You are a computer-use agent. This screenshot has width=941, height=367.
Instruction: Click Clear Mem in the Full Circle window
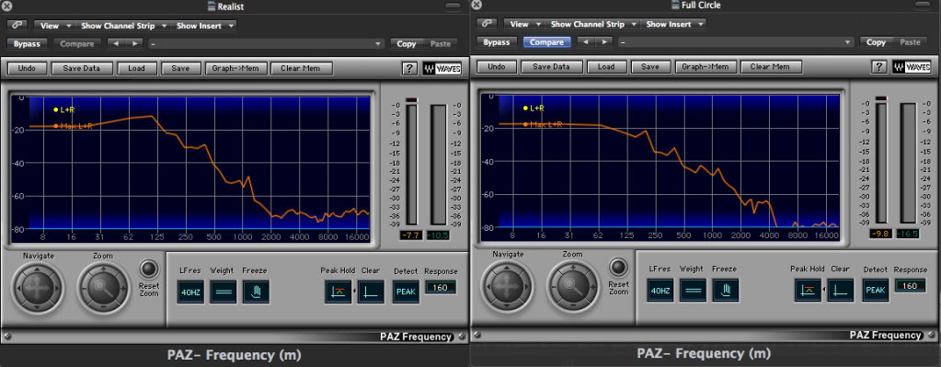771,67
